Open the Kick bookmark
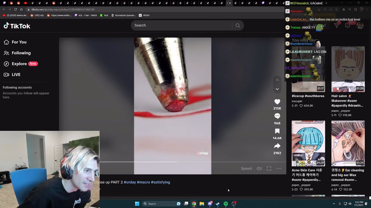Image resolution: width=371 pixels, height=208 pixels. click(x=104, y=15)
